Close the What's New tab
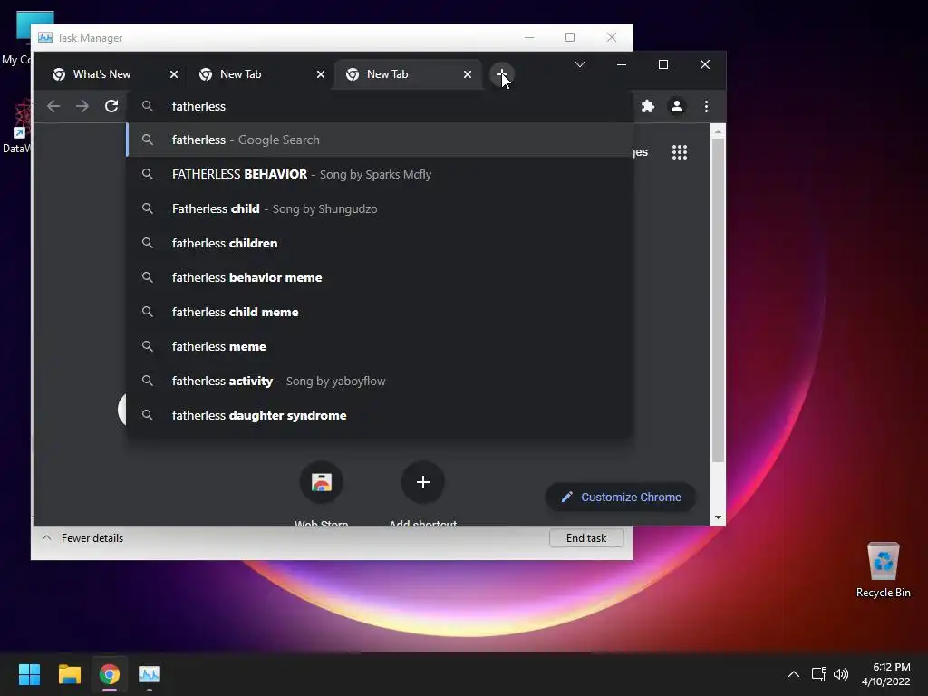Image resolution: width=928 pixels, height=696 pixels. [x=173, y=74]
